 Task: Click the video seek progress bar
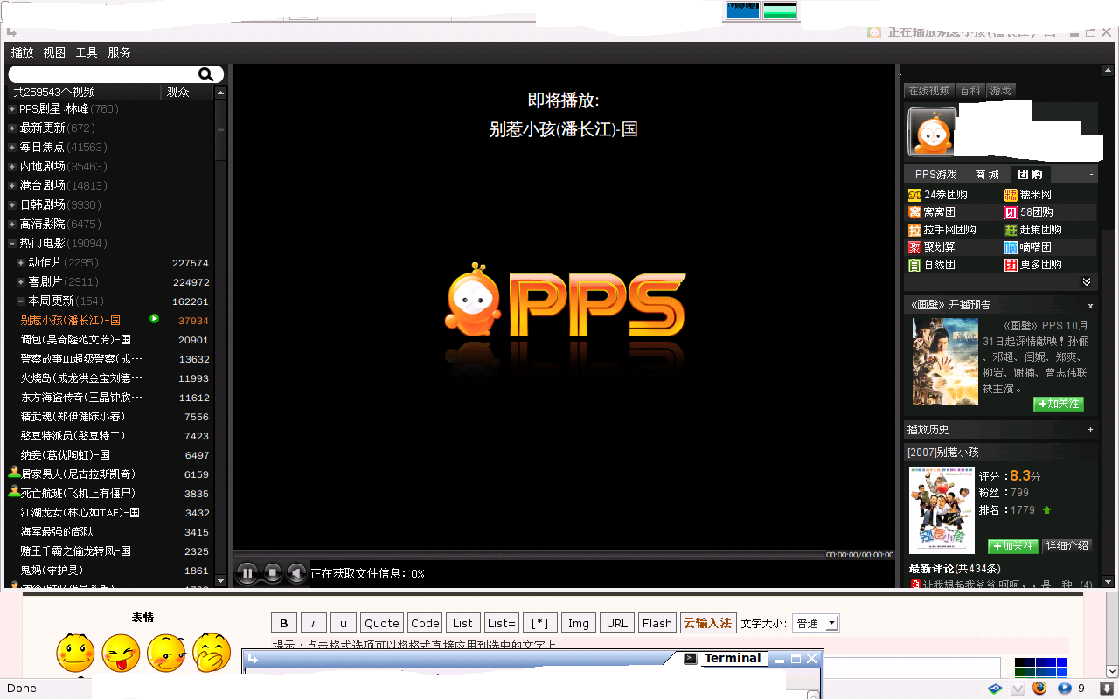[530, 555]
